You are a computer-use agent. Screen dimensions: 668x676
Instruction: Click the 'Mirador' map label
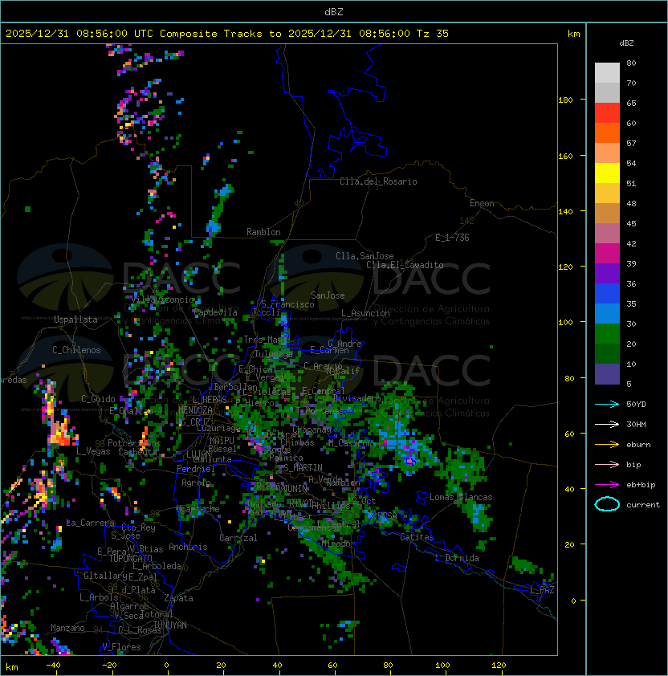[339, 544]
